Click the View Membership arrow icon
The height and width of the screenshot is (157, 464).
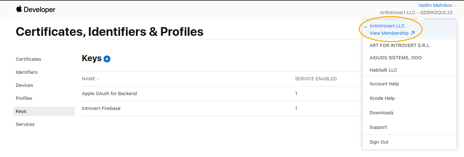pyautogui.click(x=413, y=33)
